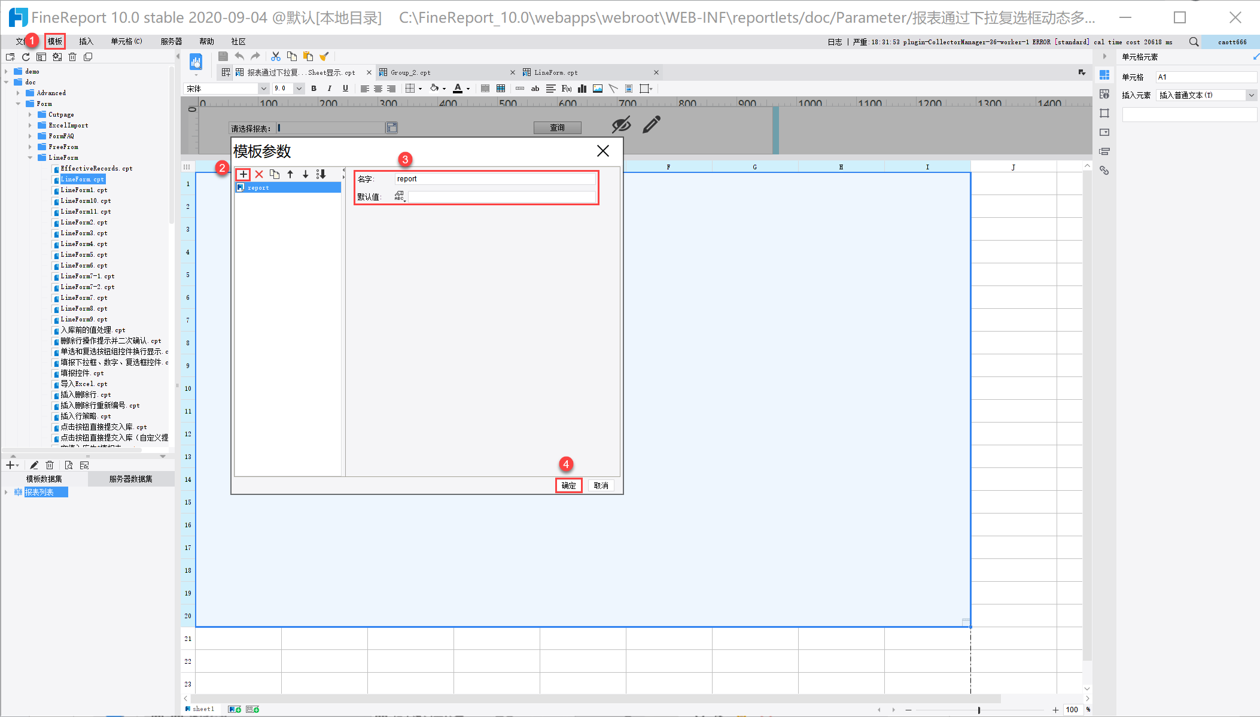Click the add parameter plus button
The width and height of the screenshot is (1260, 717).
click(244, 174)
